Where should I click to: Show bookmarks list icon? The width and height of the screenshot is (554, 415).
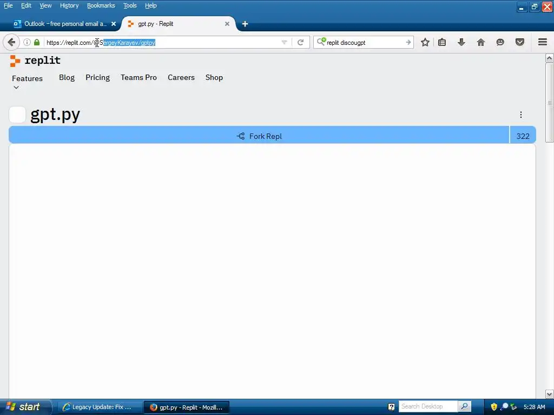(442, 42)
